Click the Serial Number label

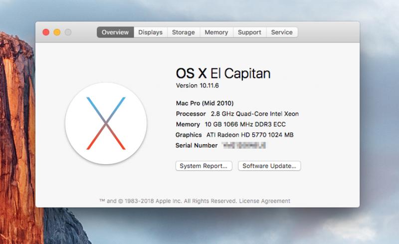[x=197, y=145]
